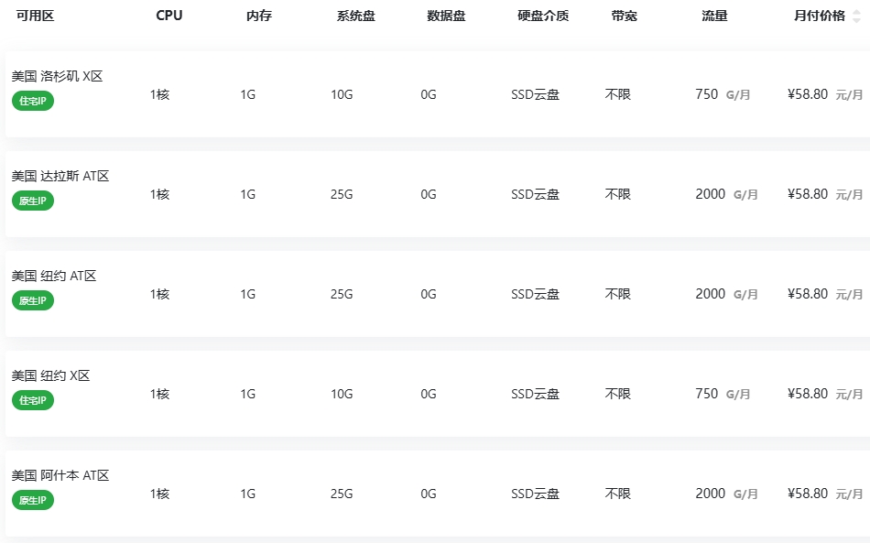This screenshot has height=543, width=870.
Task: Click ¥58.80 price of 阿什本 AT区
Action: (x=808, y=494)
